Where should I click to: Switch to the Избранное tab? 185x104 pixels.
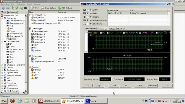point(12,12)
